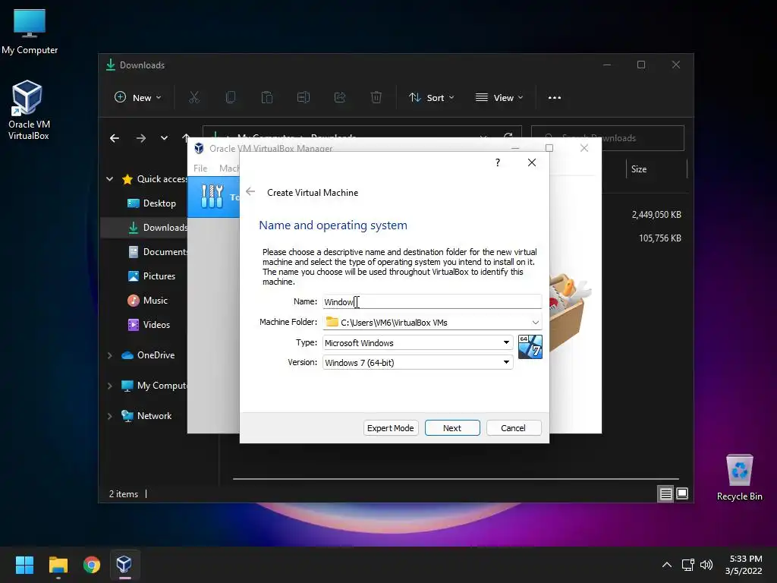
Task: Switch to details view in status bar
Action: point(665,493)
